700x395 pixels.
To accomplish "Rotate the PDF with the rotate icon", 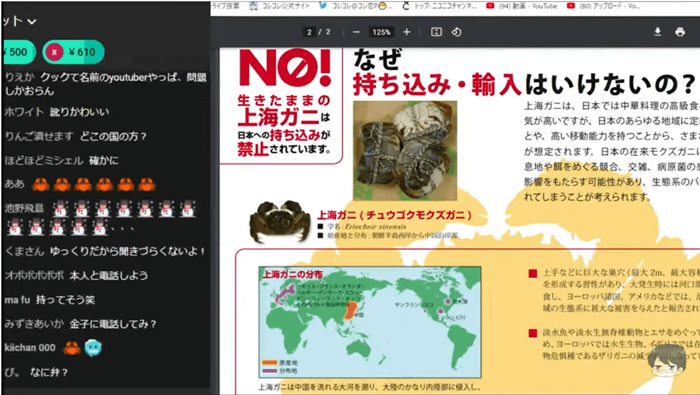I will (456, 32).
